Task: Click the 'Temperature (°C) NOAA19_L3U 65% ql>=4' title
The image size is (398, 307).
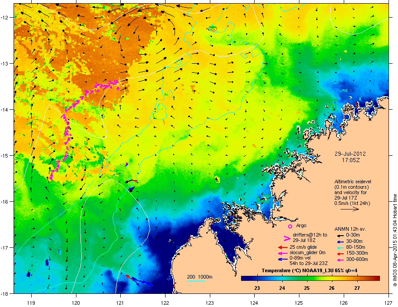Action: [x=309, y=270]
